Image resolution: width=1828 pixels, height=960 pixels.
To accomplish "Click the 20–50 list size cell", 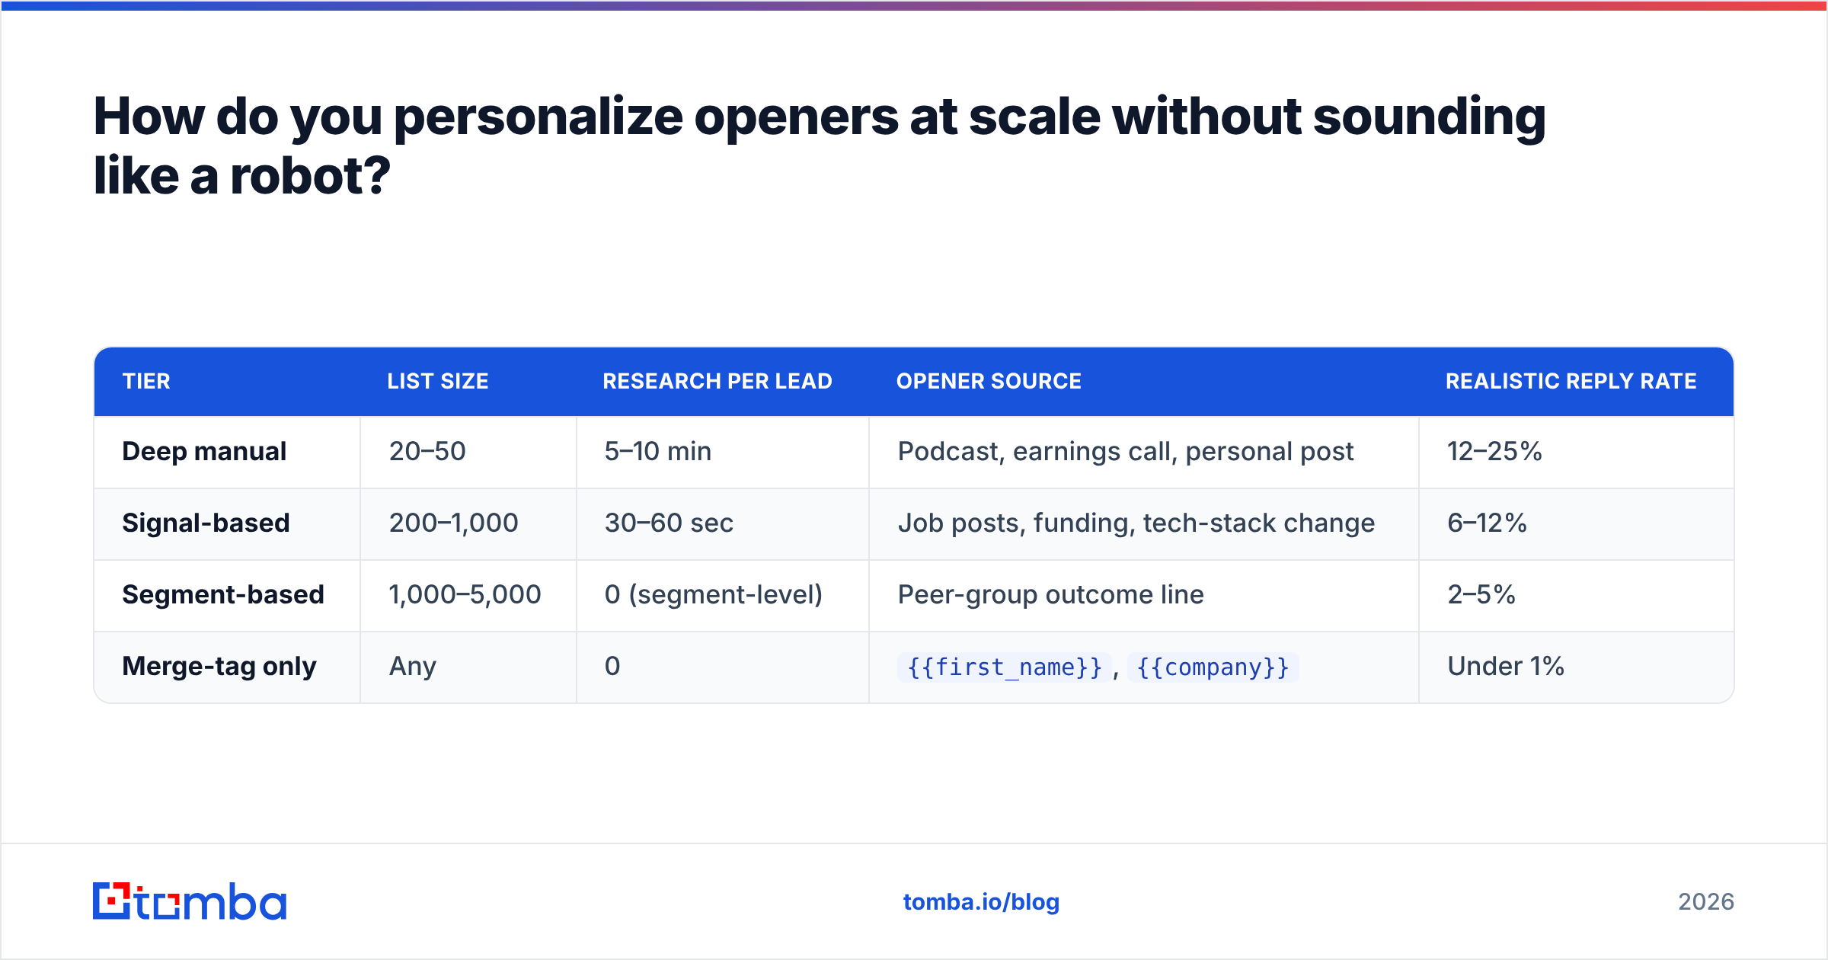I will point(468,452).
